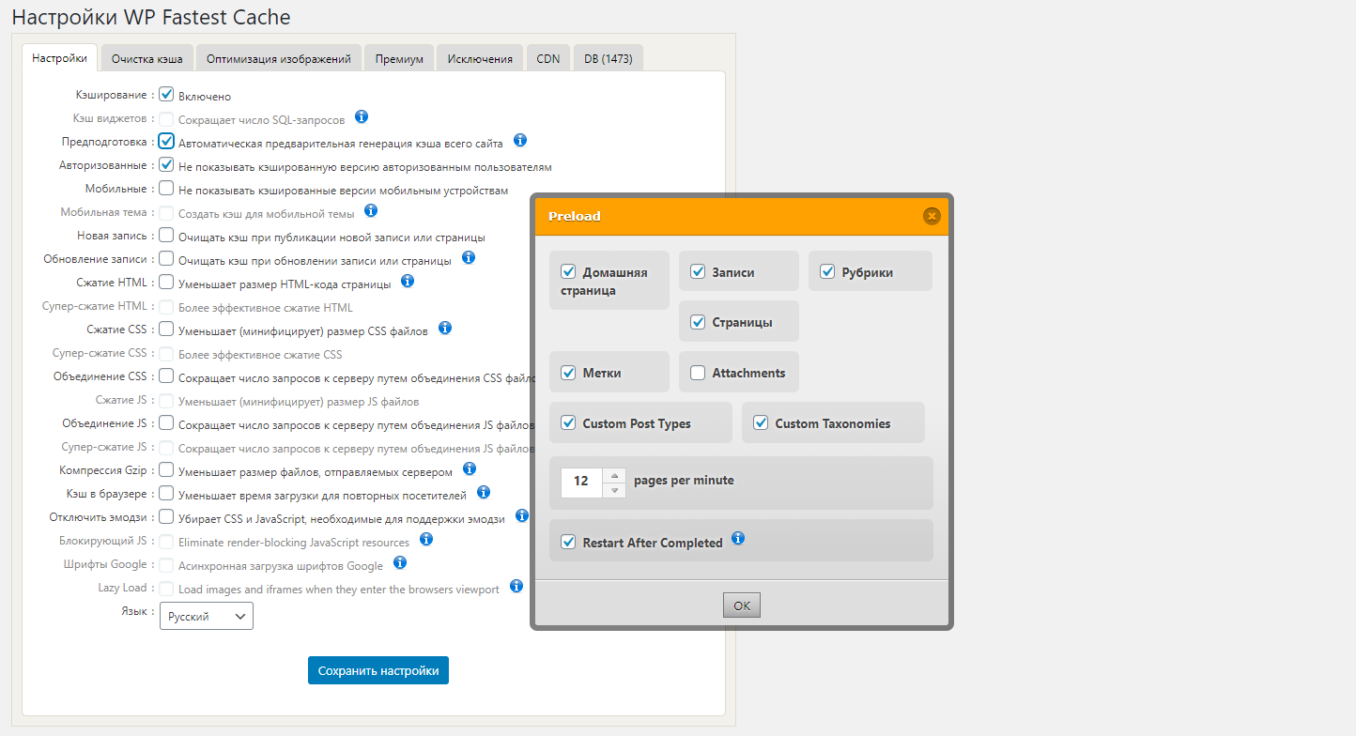This screenshot has height=736, width=1356.
Task: Click the Сохранить настройки button
Action: 378,670
